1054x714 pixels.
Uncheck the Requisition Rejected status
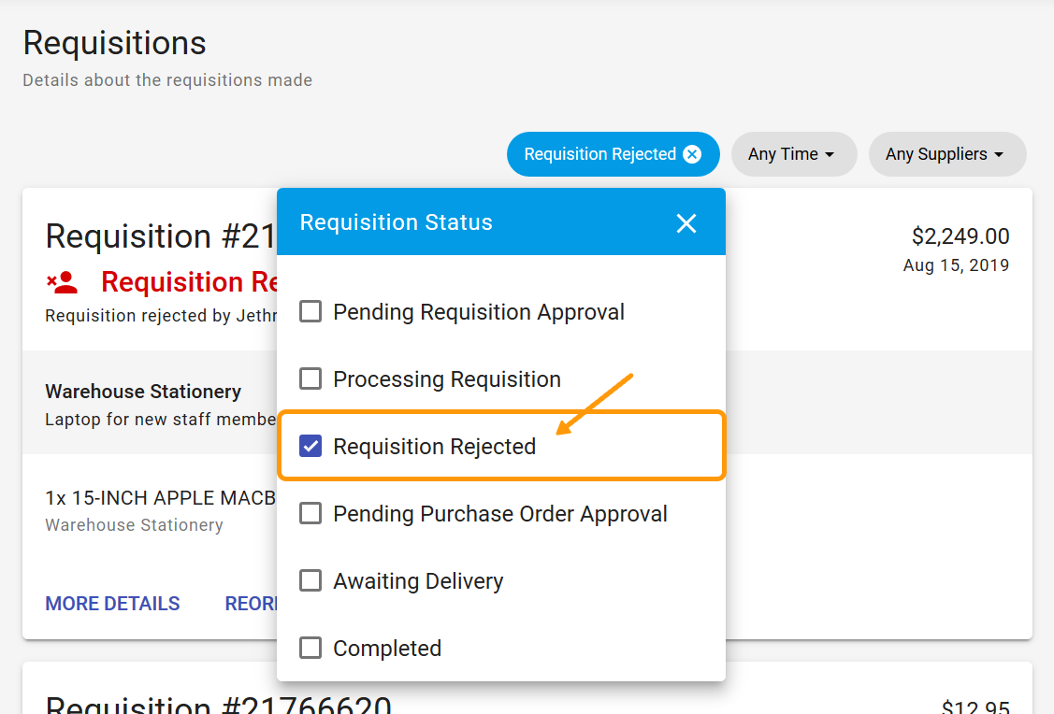tap(310, 446)
